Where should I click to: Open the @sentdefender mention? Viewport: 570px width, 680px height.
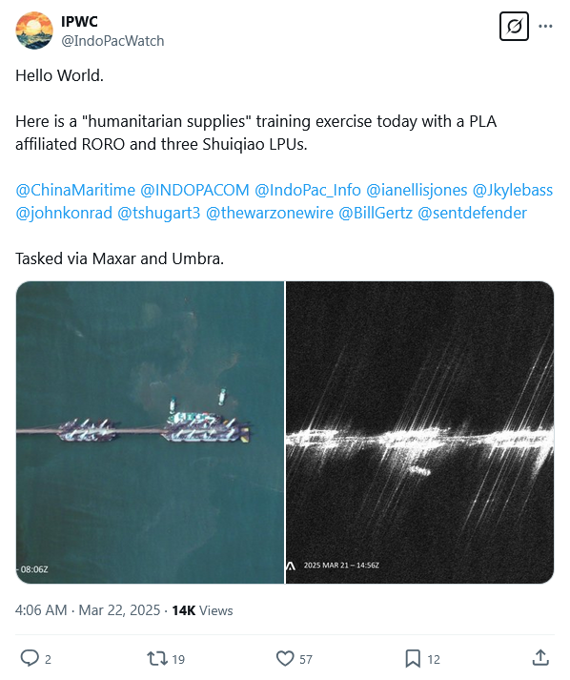pos(473,213)
